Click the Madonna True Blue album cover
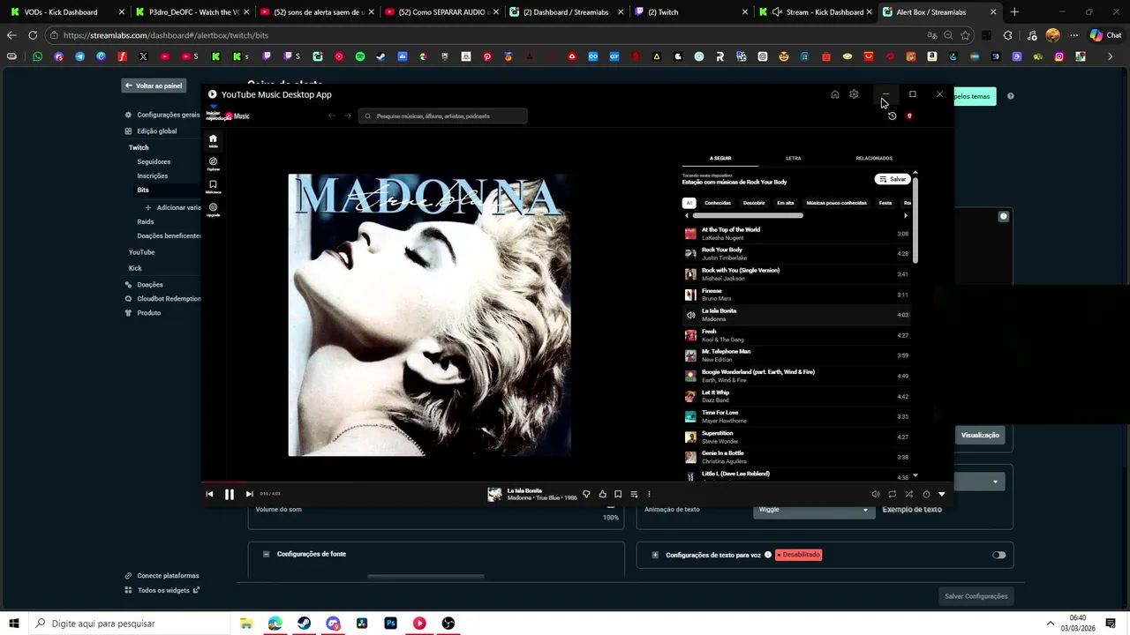 coord(429,315)
